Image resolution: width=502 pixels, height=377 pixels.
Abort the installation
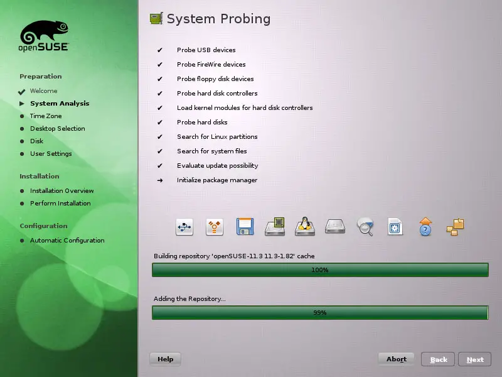pyautogui.click(x=397, y=359)
